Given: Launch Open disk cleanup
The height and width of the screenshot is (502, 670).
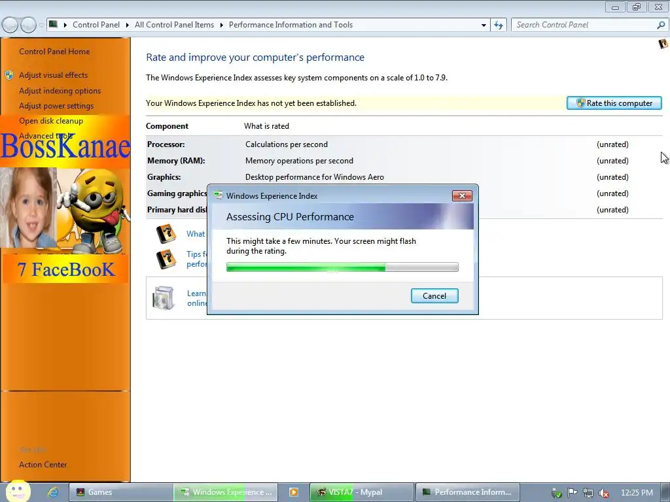Looking at the screenshot, I should [x=51, y=121].
